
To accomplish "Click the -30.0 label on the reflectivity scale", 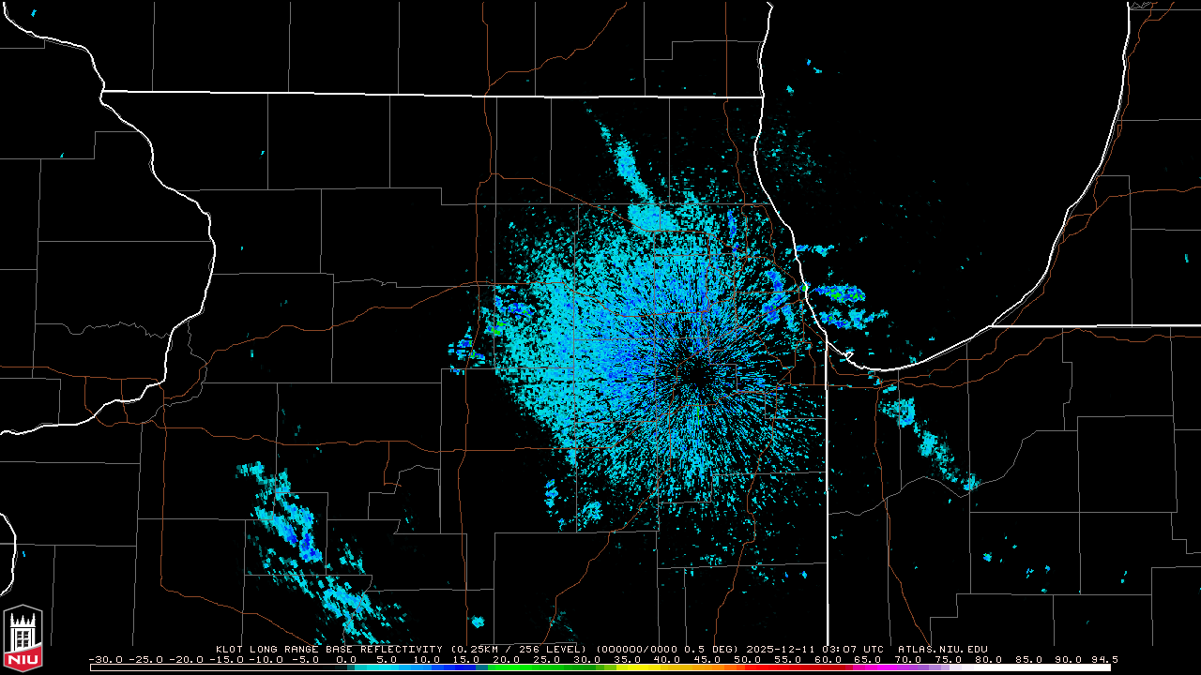I will [x=104, y=660].
